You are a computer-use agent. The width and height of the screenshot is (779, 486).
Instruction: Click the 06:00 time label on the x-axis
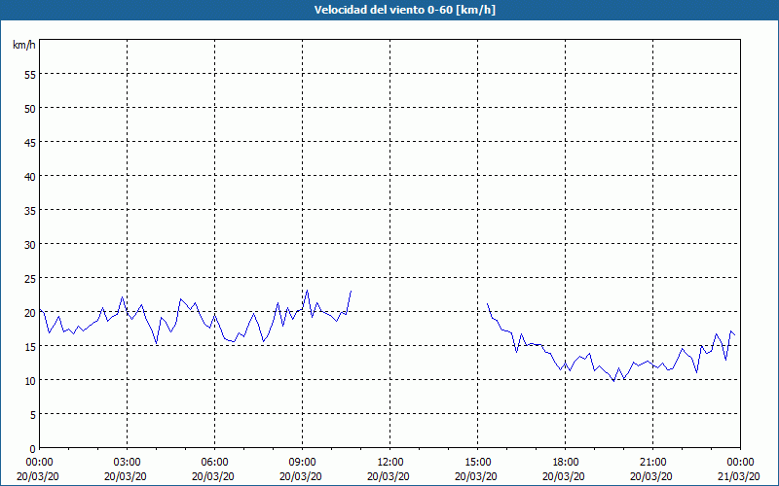(x=214, y=463)
